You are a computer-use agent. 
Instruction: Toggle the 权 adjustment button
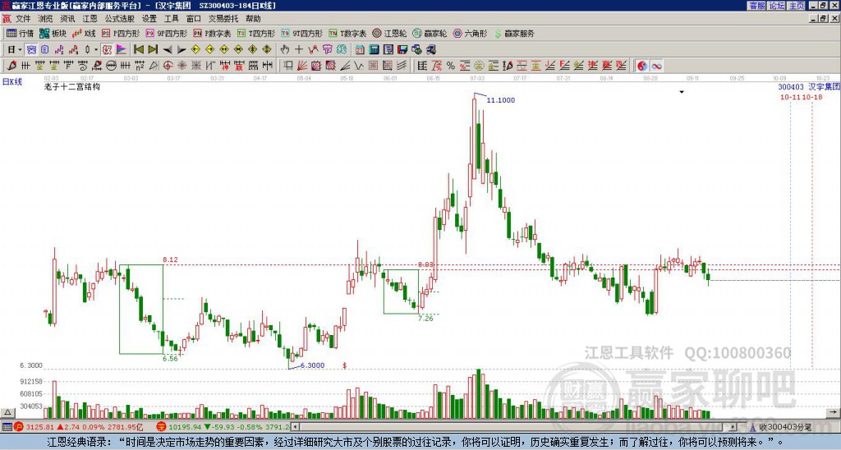[107, 49]
